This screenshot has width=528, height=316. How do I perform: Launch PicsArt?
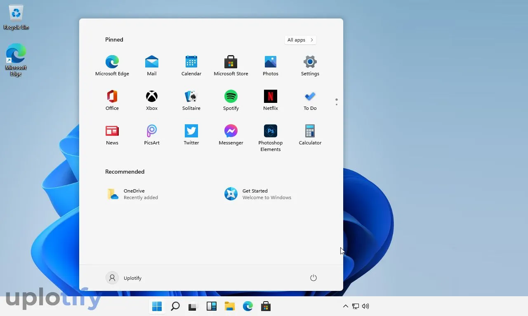152,135
